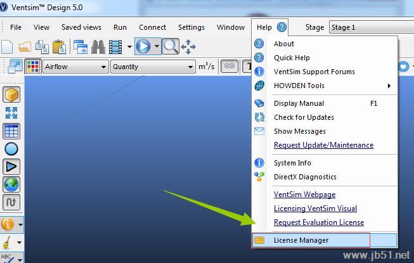The image size is (414, 263).
Task: Select the magnifier zoom tool
Action: pyautogui.click(x=171, y=46)
